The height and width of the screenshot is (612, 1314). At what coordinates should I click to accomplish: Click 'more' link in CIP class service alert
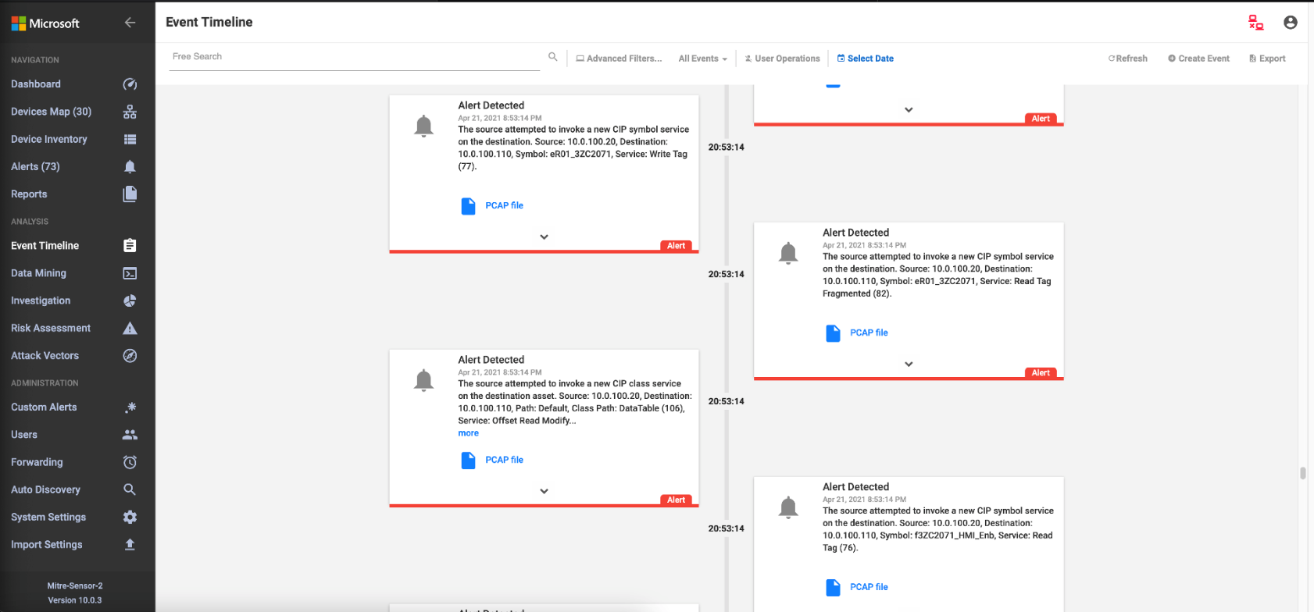point(468,433)
